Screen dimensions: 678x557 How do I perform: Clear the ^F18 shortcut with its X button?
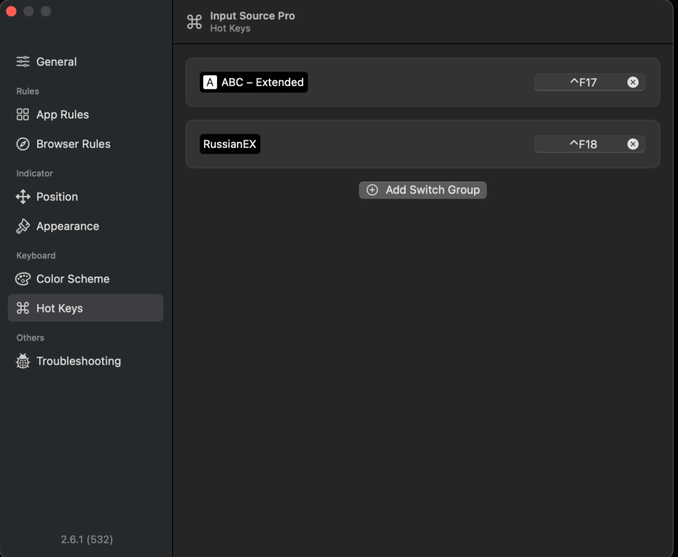click(x=633, y=144)
